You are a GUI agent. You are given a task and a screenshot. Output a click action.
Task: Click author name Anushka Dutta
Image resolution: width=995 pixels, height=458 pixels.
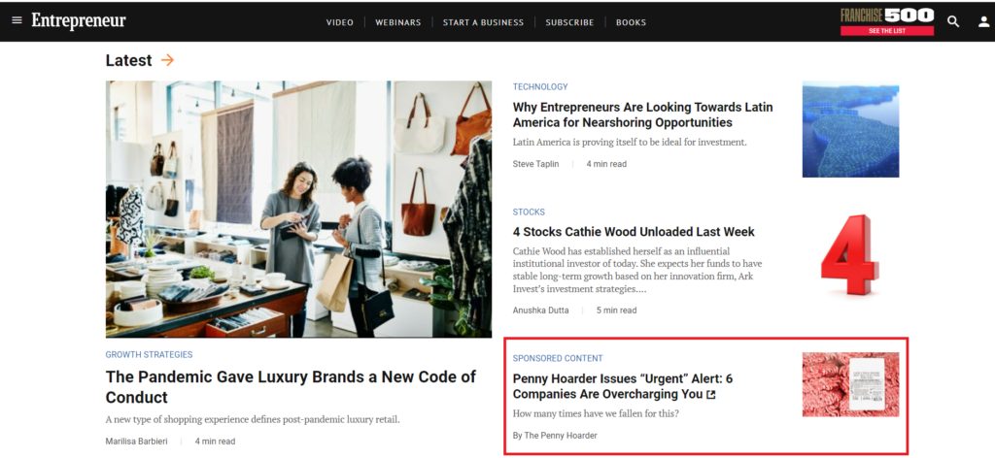[x=540, y=311]
